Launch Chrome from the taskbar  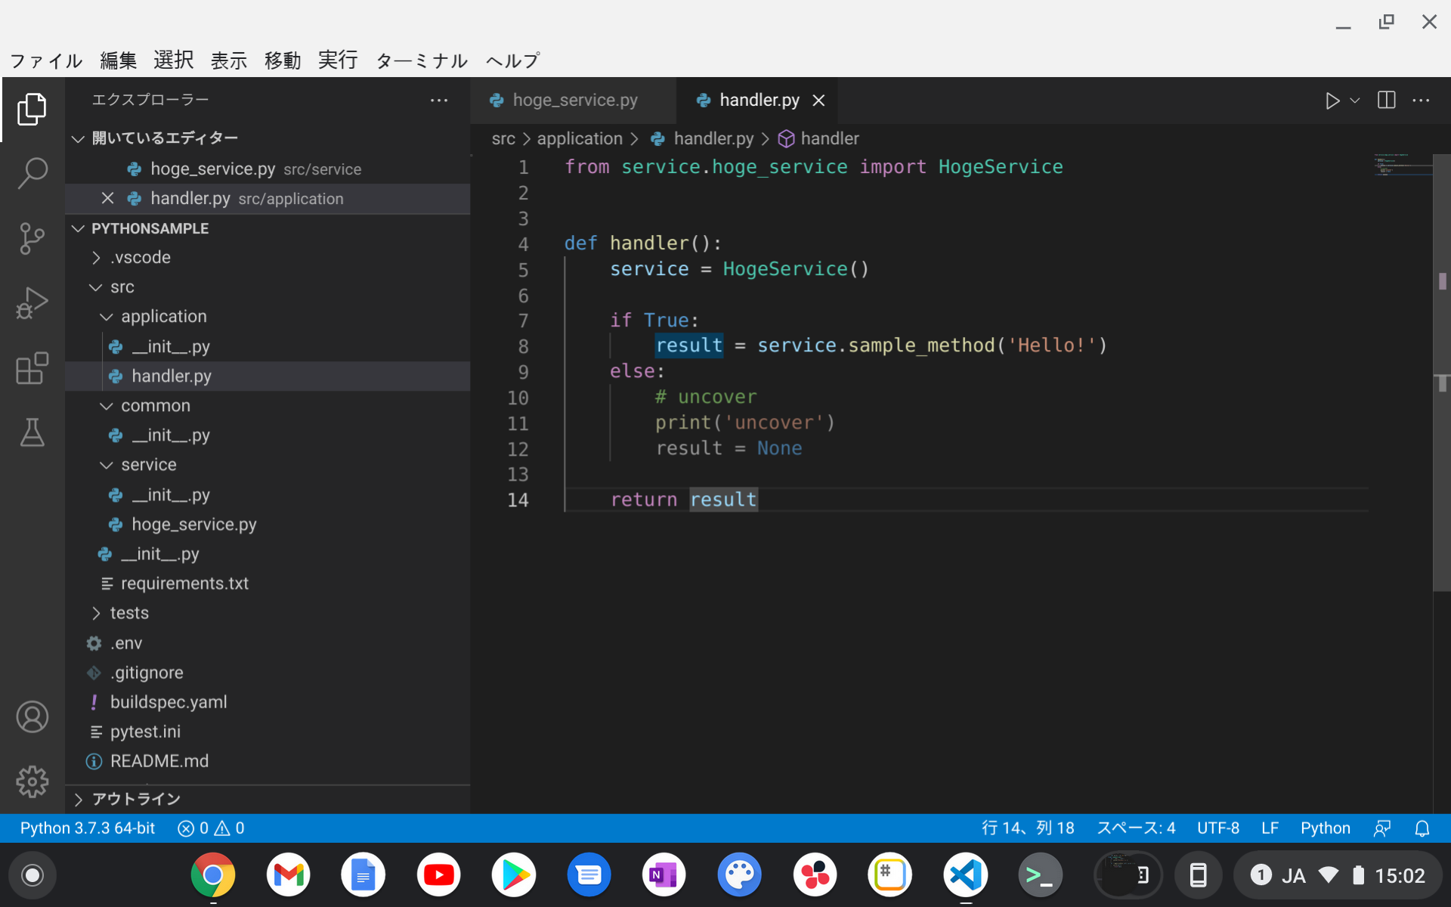tap(212, 874)
